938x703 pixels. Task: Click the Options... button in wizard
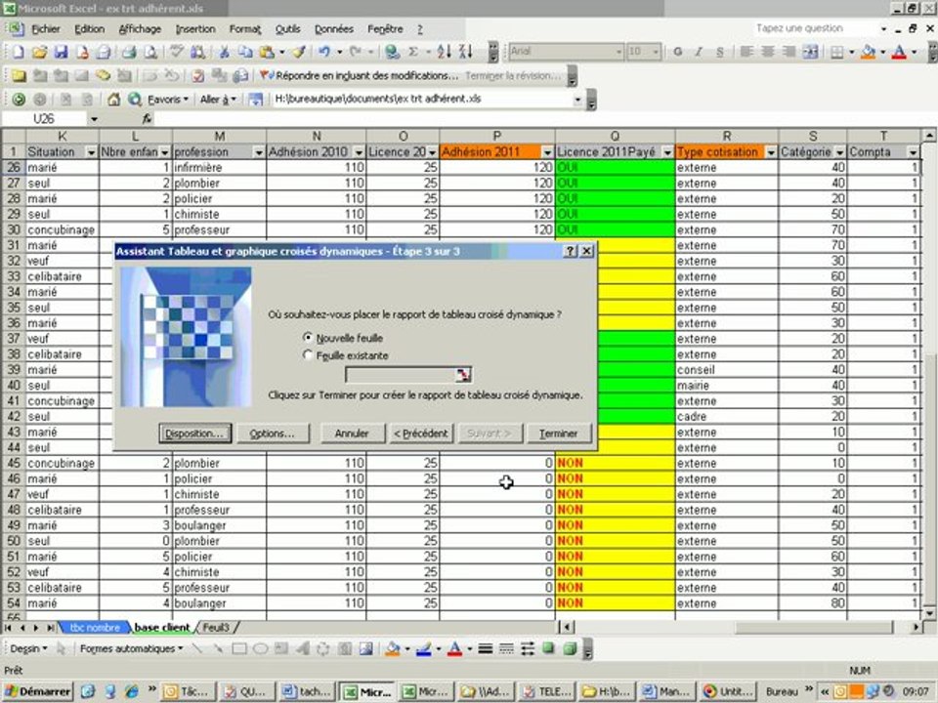click(x=273, y=434)
